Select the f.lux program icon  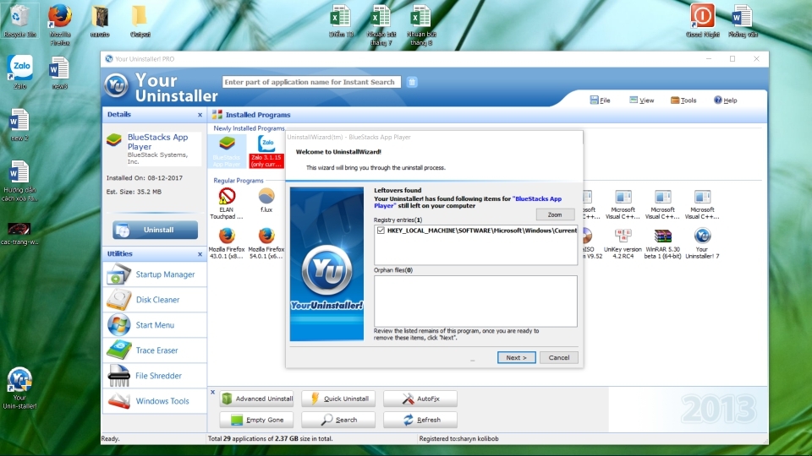pos(266,201)
